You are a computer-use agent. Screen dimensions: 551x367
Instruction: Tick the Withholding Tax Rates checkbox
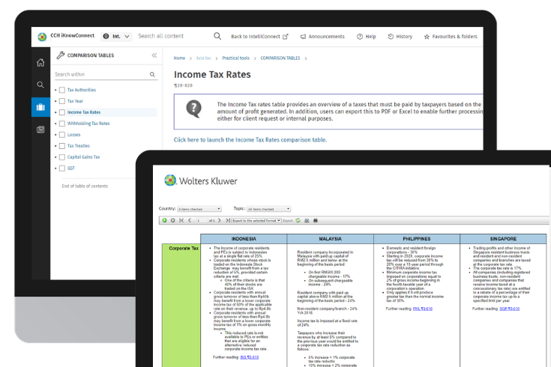62,124
